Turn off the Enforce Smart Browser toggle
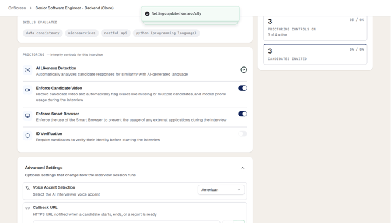 point(243,114)
